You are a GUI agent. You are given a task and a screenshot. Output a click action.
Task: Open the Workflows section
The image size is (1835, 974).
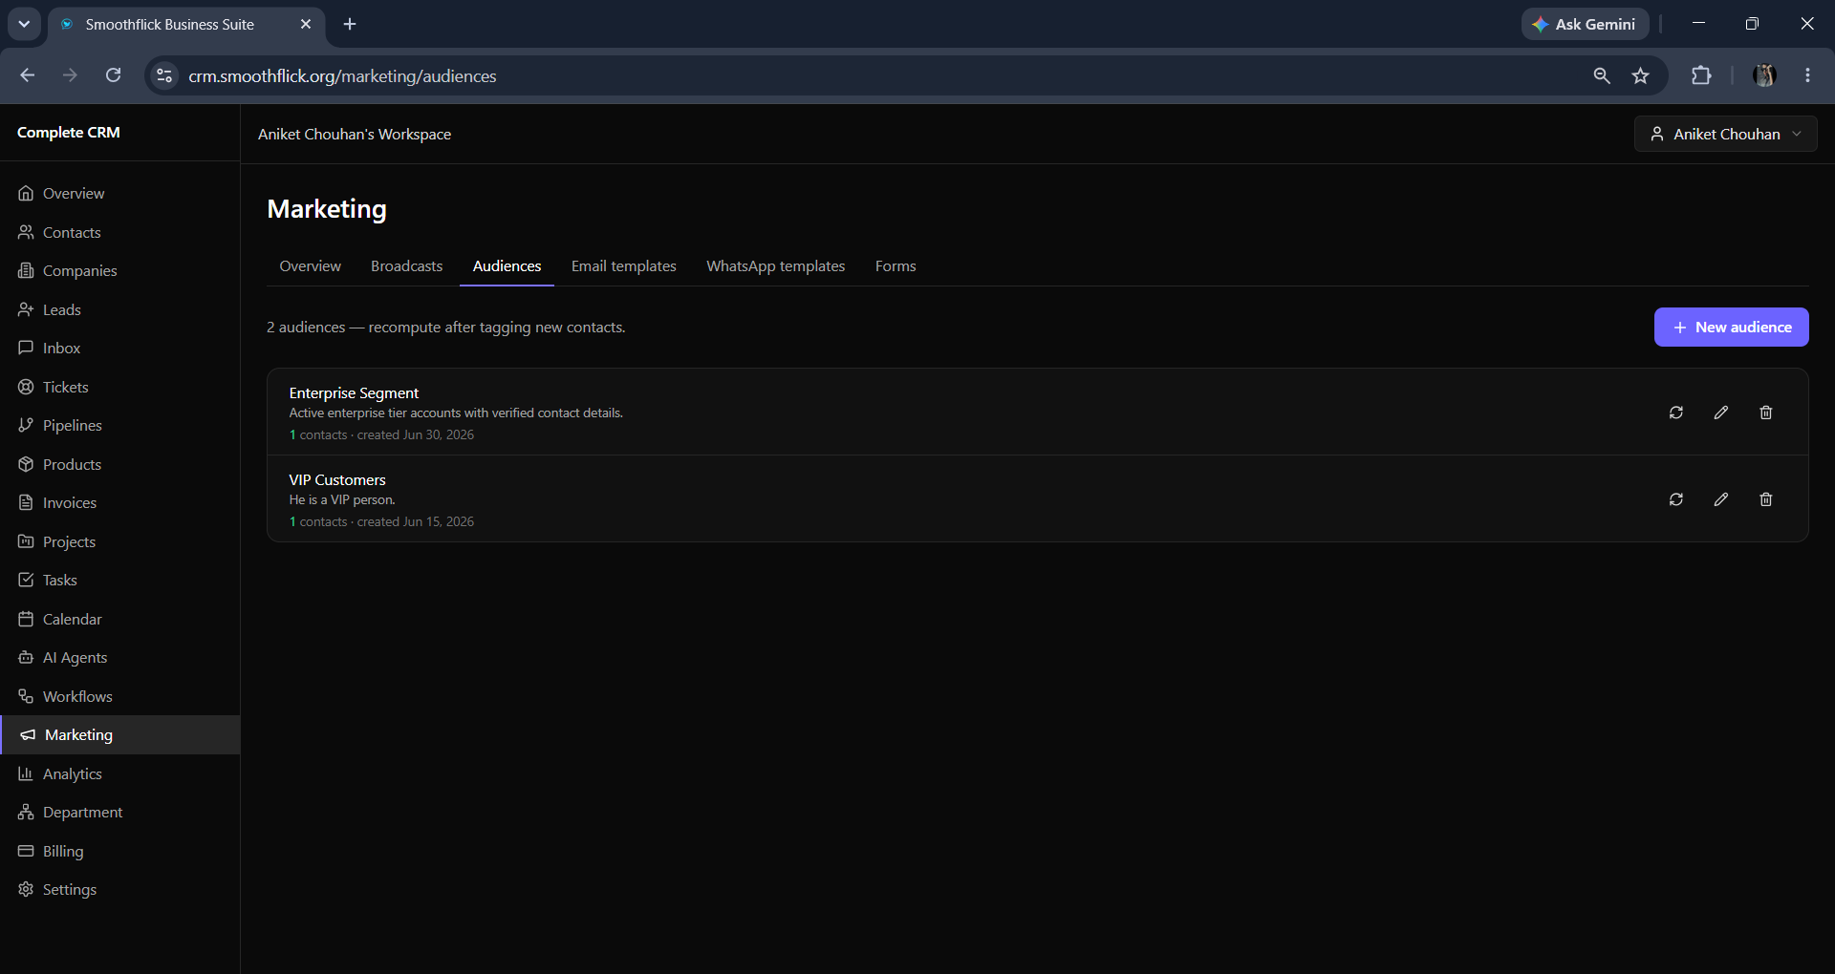point(119,696)
